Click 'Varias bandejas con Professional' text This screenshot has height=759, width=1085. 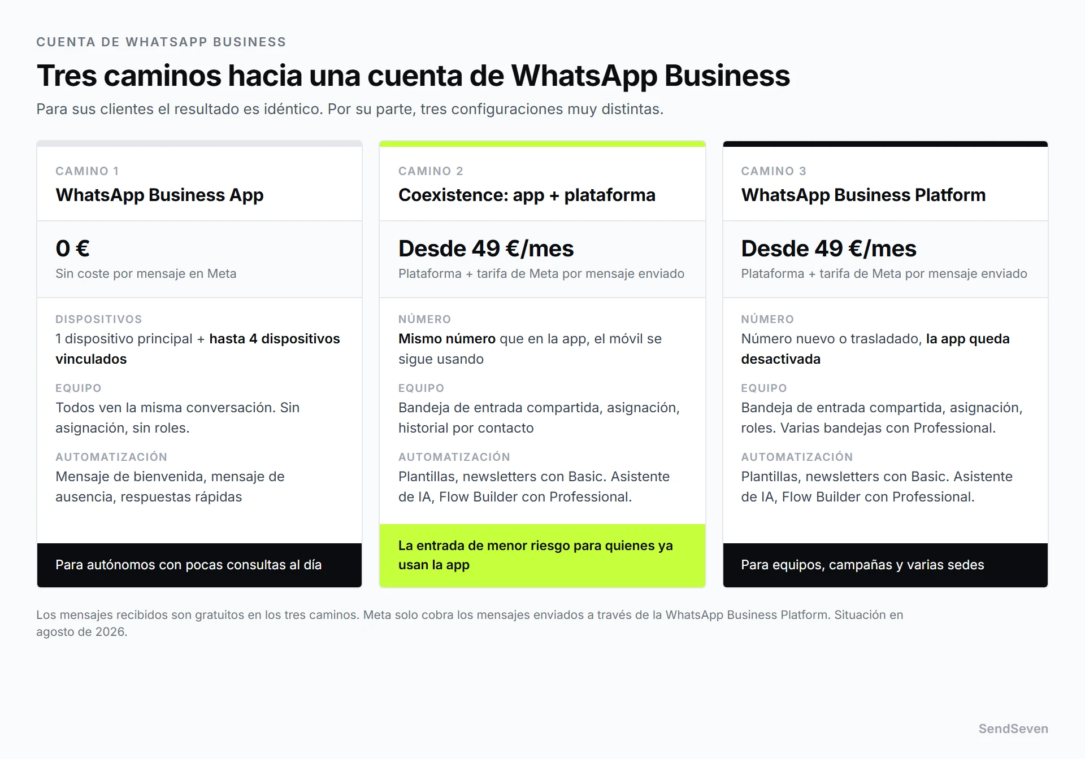[888, 428]
